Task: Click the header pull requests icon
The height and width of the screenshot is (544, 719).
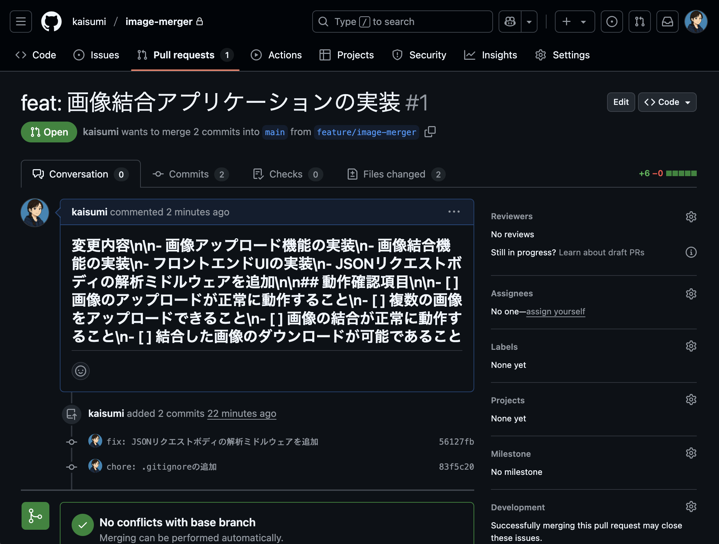Action: point(639,22)
